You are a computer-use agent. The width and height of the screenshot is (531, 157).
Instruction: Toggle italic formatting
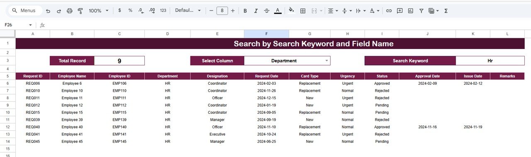(x=256, y=10)
